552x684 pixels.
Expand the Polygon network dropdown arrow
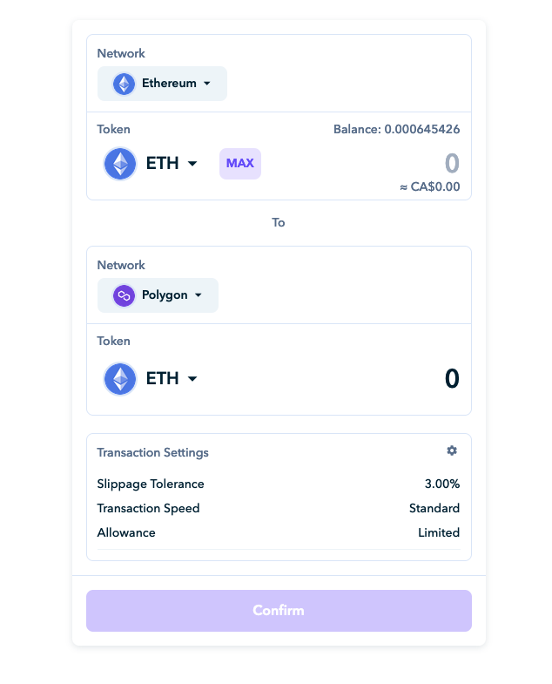click(199, 295)
